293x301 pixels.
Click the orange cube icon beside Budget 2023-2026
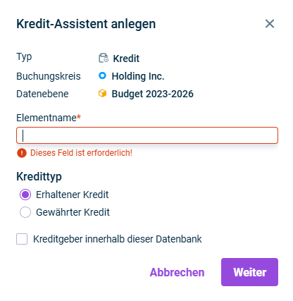click(x=102, y=94)
